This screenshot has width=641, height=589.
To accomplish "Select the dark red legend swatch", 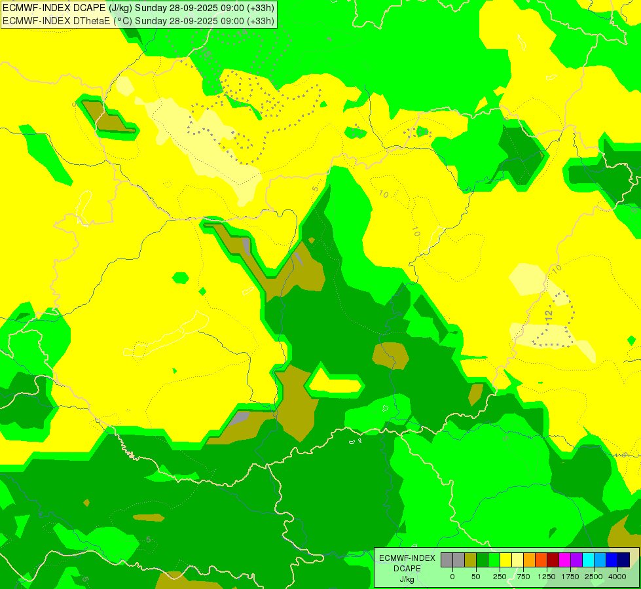I will pos(553,560).
